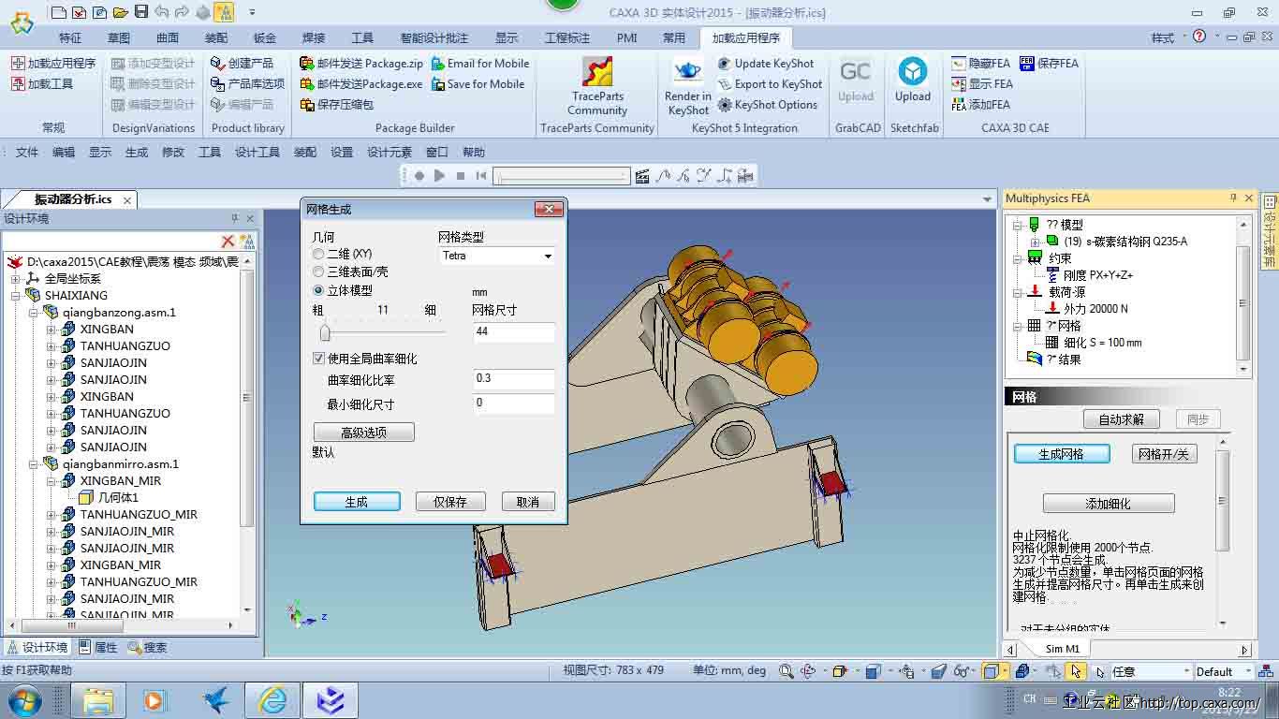Click 邮件发送Package.exe
The height and width of the screenshot is (719, 1279).
360,84
